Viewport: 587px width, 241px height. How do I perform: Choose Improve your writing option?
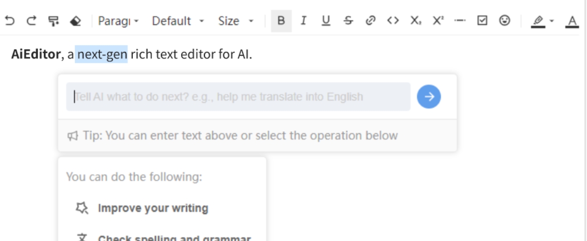153,208
